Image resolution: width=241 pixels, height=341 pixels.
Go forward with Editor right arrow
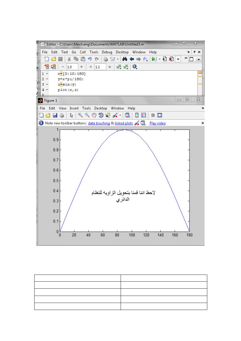coord(138,59)
